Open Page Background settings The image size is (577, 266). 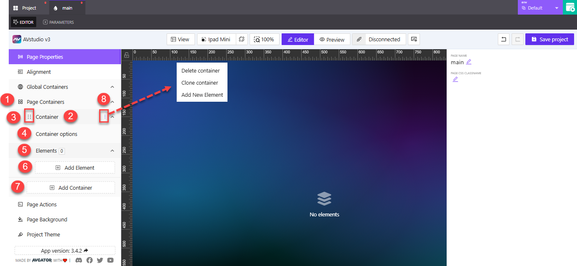coord(47,219)
